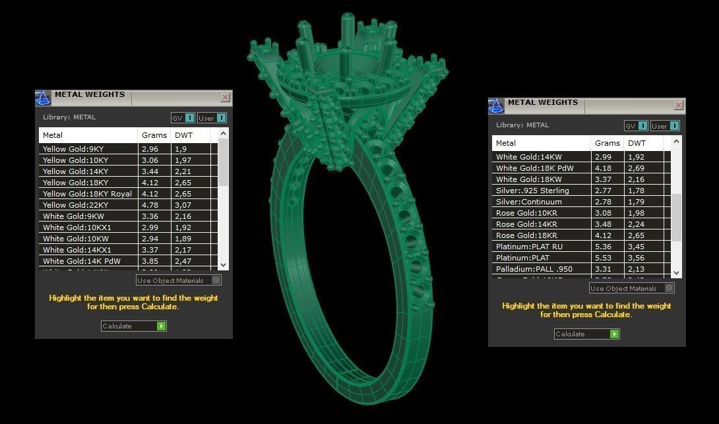The width and height of the screenshot is (719, 424).
Task: Select the Platinum:PLAT RU row
Action: tap(581, 247)
